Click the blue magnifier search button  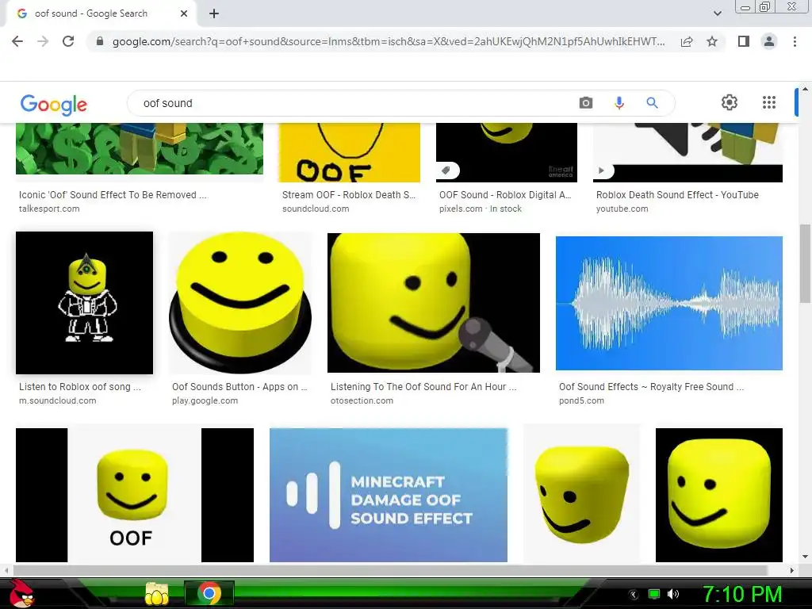pos(653,103)
